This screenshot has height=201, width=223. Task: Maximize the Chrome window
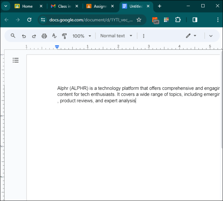[203, 6]
